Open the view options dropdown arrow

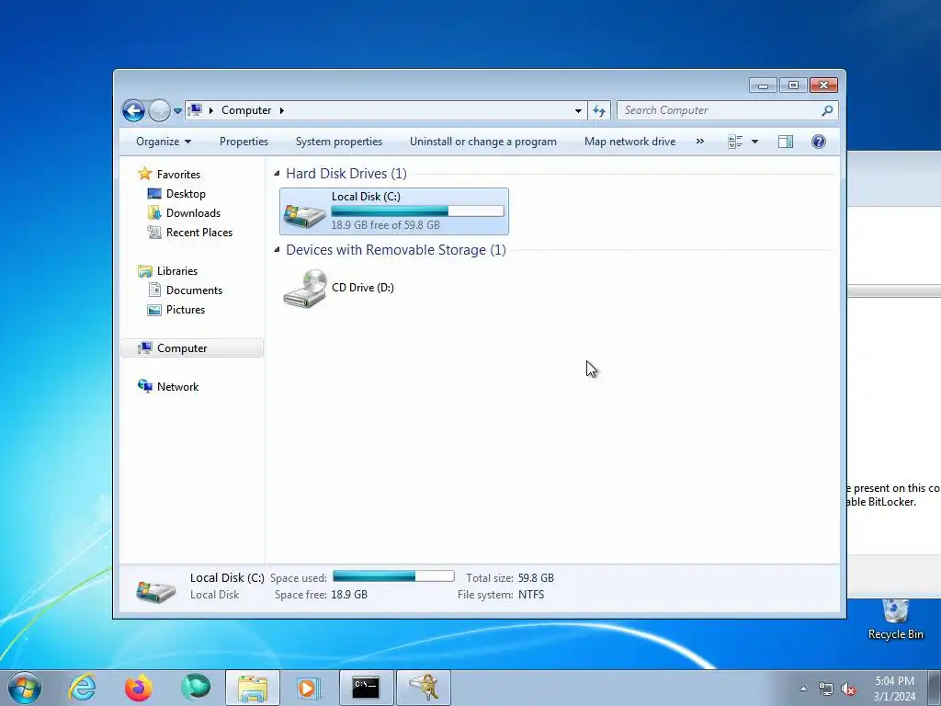(755, 142)
